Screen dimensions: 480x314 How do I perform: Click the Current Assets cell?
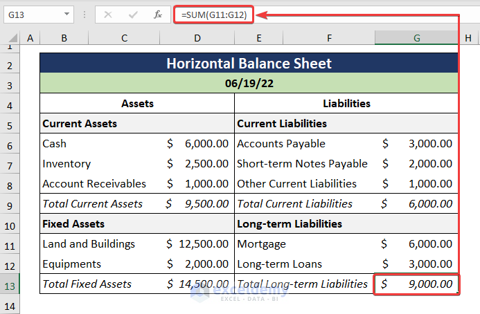pos(137,123)
